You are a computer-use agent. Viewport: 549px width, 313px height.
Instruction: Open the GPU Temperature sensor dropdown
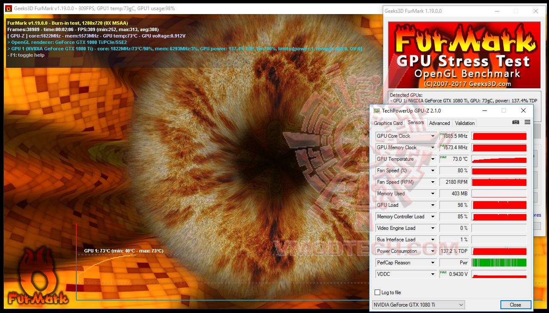pos(433,159)
